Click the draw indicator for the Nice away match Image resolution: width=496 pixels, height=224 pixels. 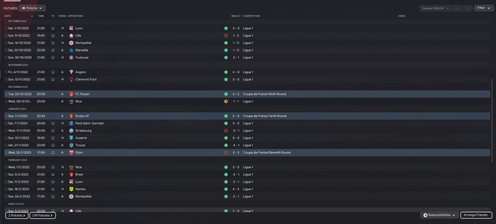tap(226, 101)
